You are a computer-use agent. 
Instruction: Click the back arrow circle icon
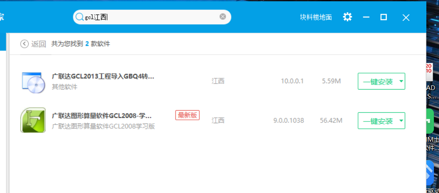pyautogui.click(x=24, y=44)
